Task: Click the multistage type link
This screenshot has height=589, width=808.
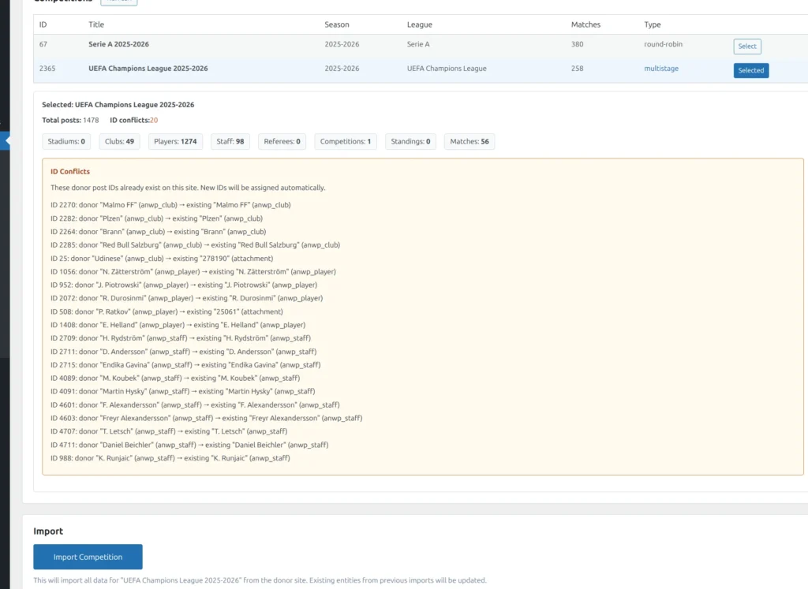Action: 661,69
